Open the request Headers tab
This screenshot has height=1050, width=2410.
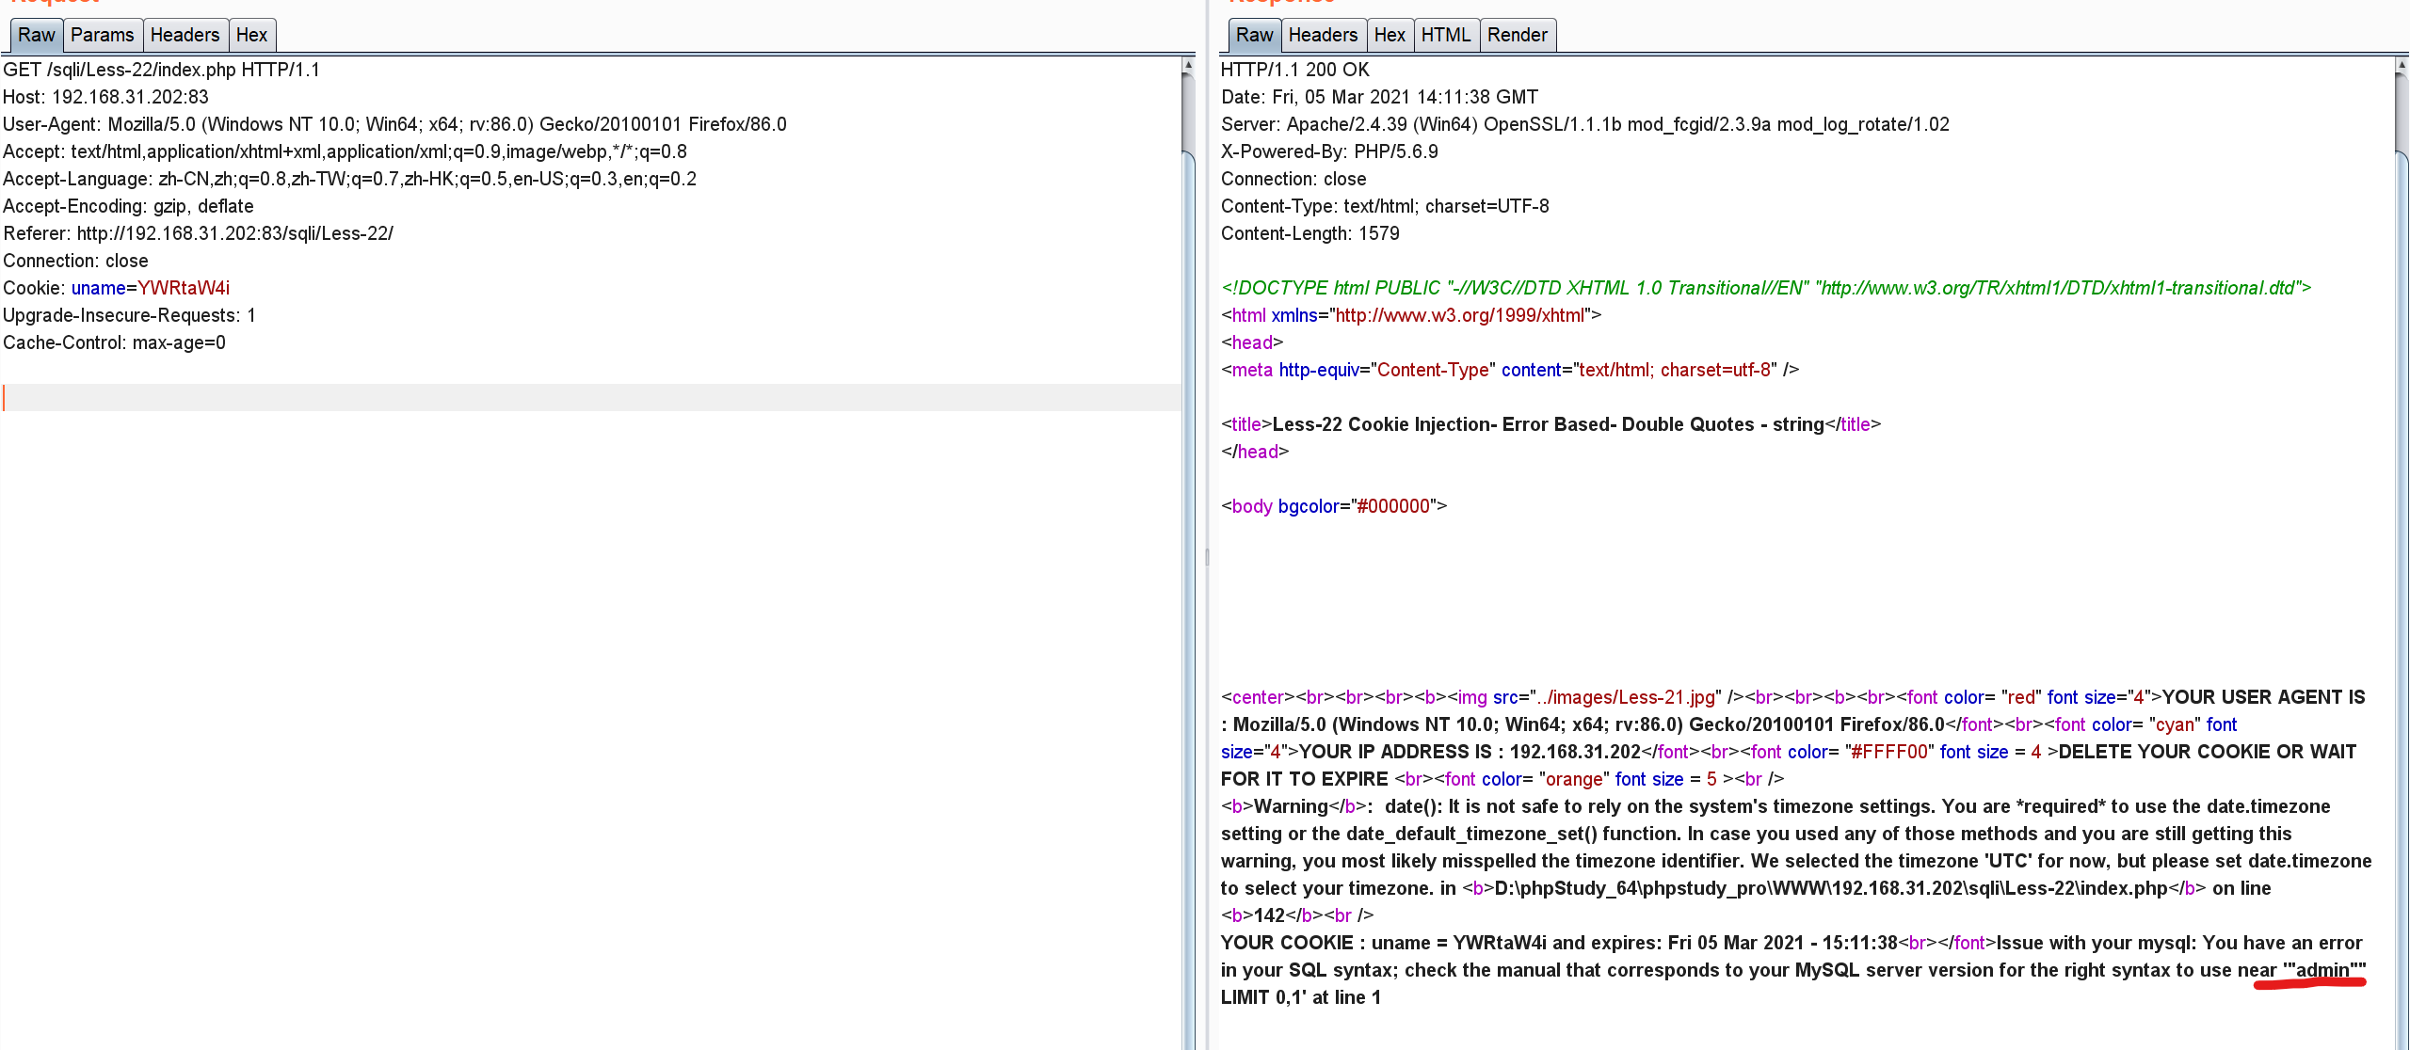click(185, 35)
